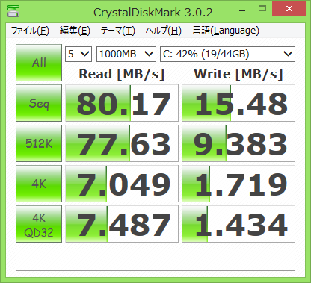Expand the test size dropdown showing 1000MB
The image size is (311, 283).
pyautogui.click(x=126, y=54)
